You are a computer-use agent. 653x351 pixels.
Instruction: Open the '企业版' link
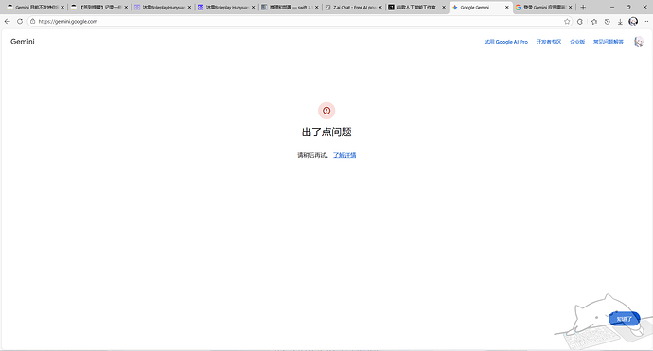click(x=577, y=42)
